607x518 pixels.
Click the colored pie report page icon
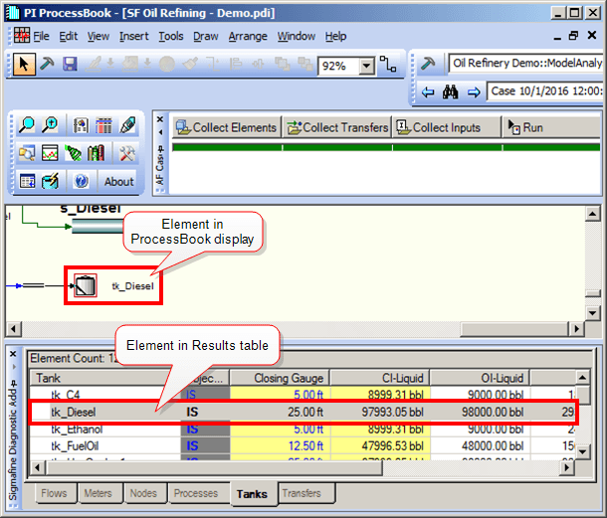[x=81, y=125]
